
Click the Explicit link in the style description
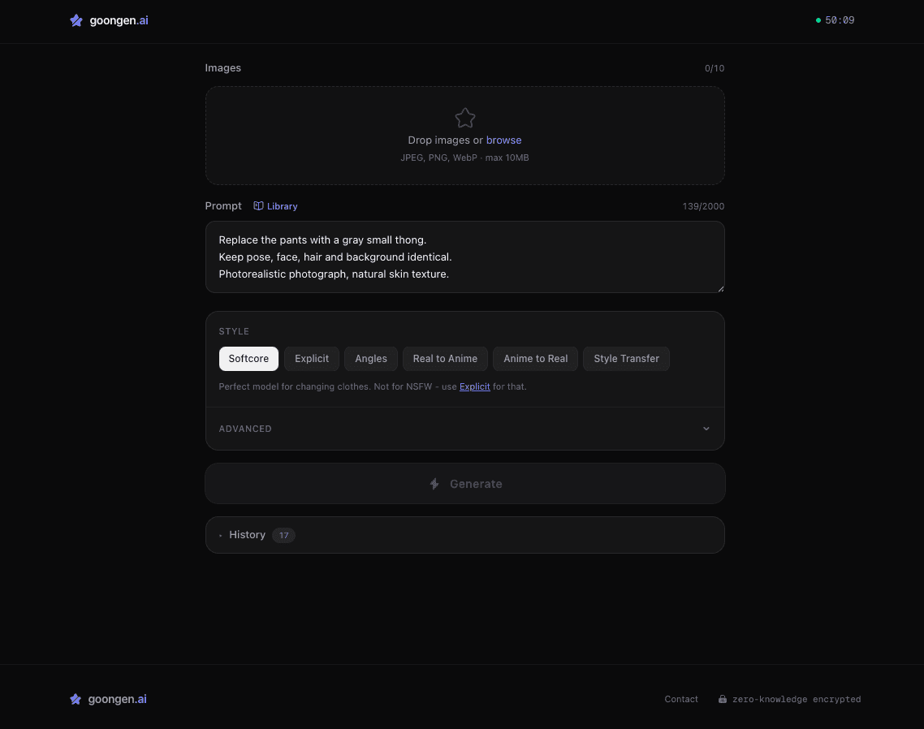(x=474, y=386)
